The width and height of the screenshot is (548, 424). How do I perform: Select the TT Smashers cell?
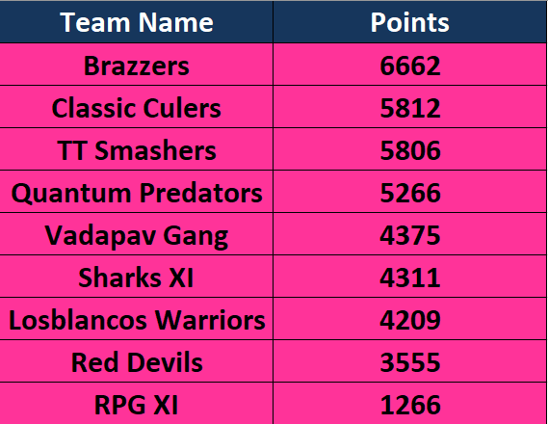pos(137,149)
